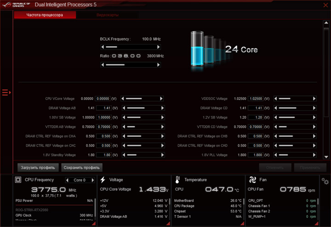This screenshot has width=331, height=227.
Task: Expand the Voltage panel corner triangle
Action: pyautogui.click(x=168, y=223)
